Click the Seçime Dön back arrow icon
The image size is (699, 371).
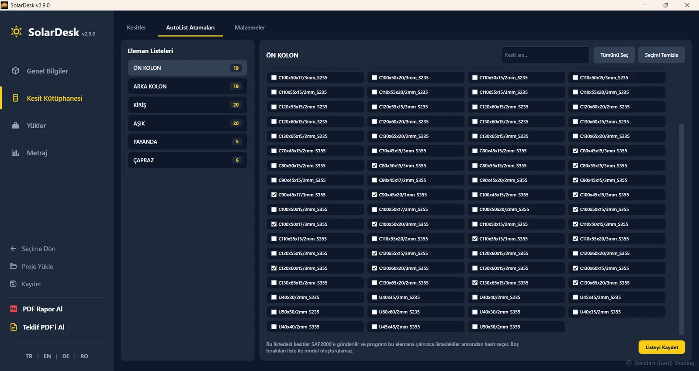[13, 248]
